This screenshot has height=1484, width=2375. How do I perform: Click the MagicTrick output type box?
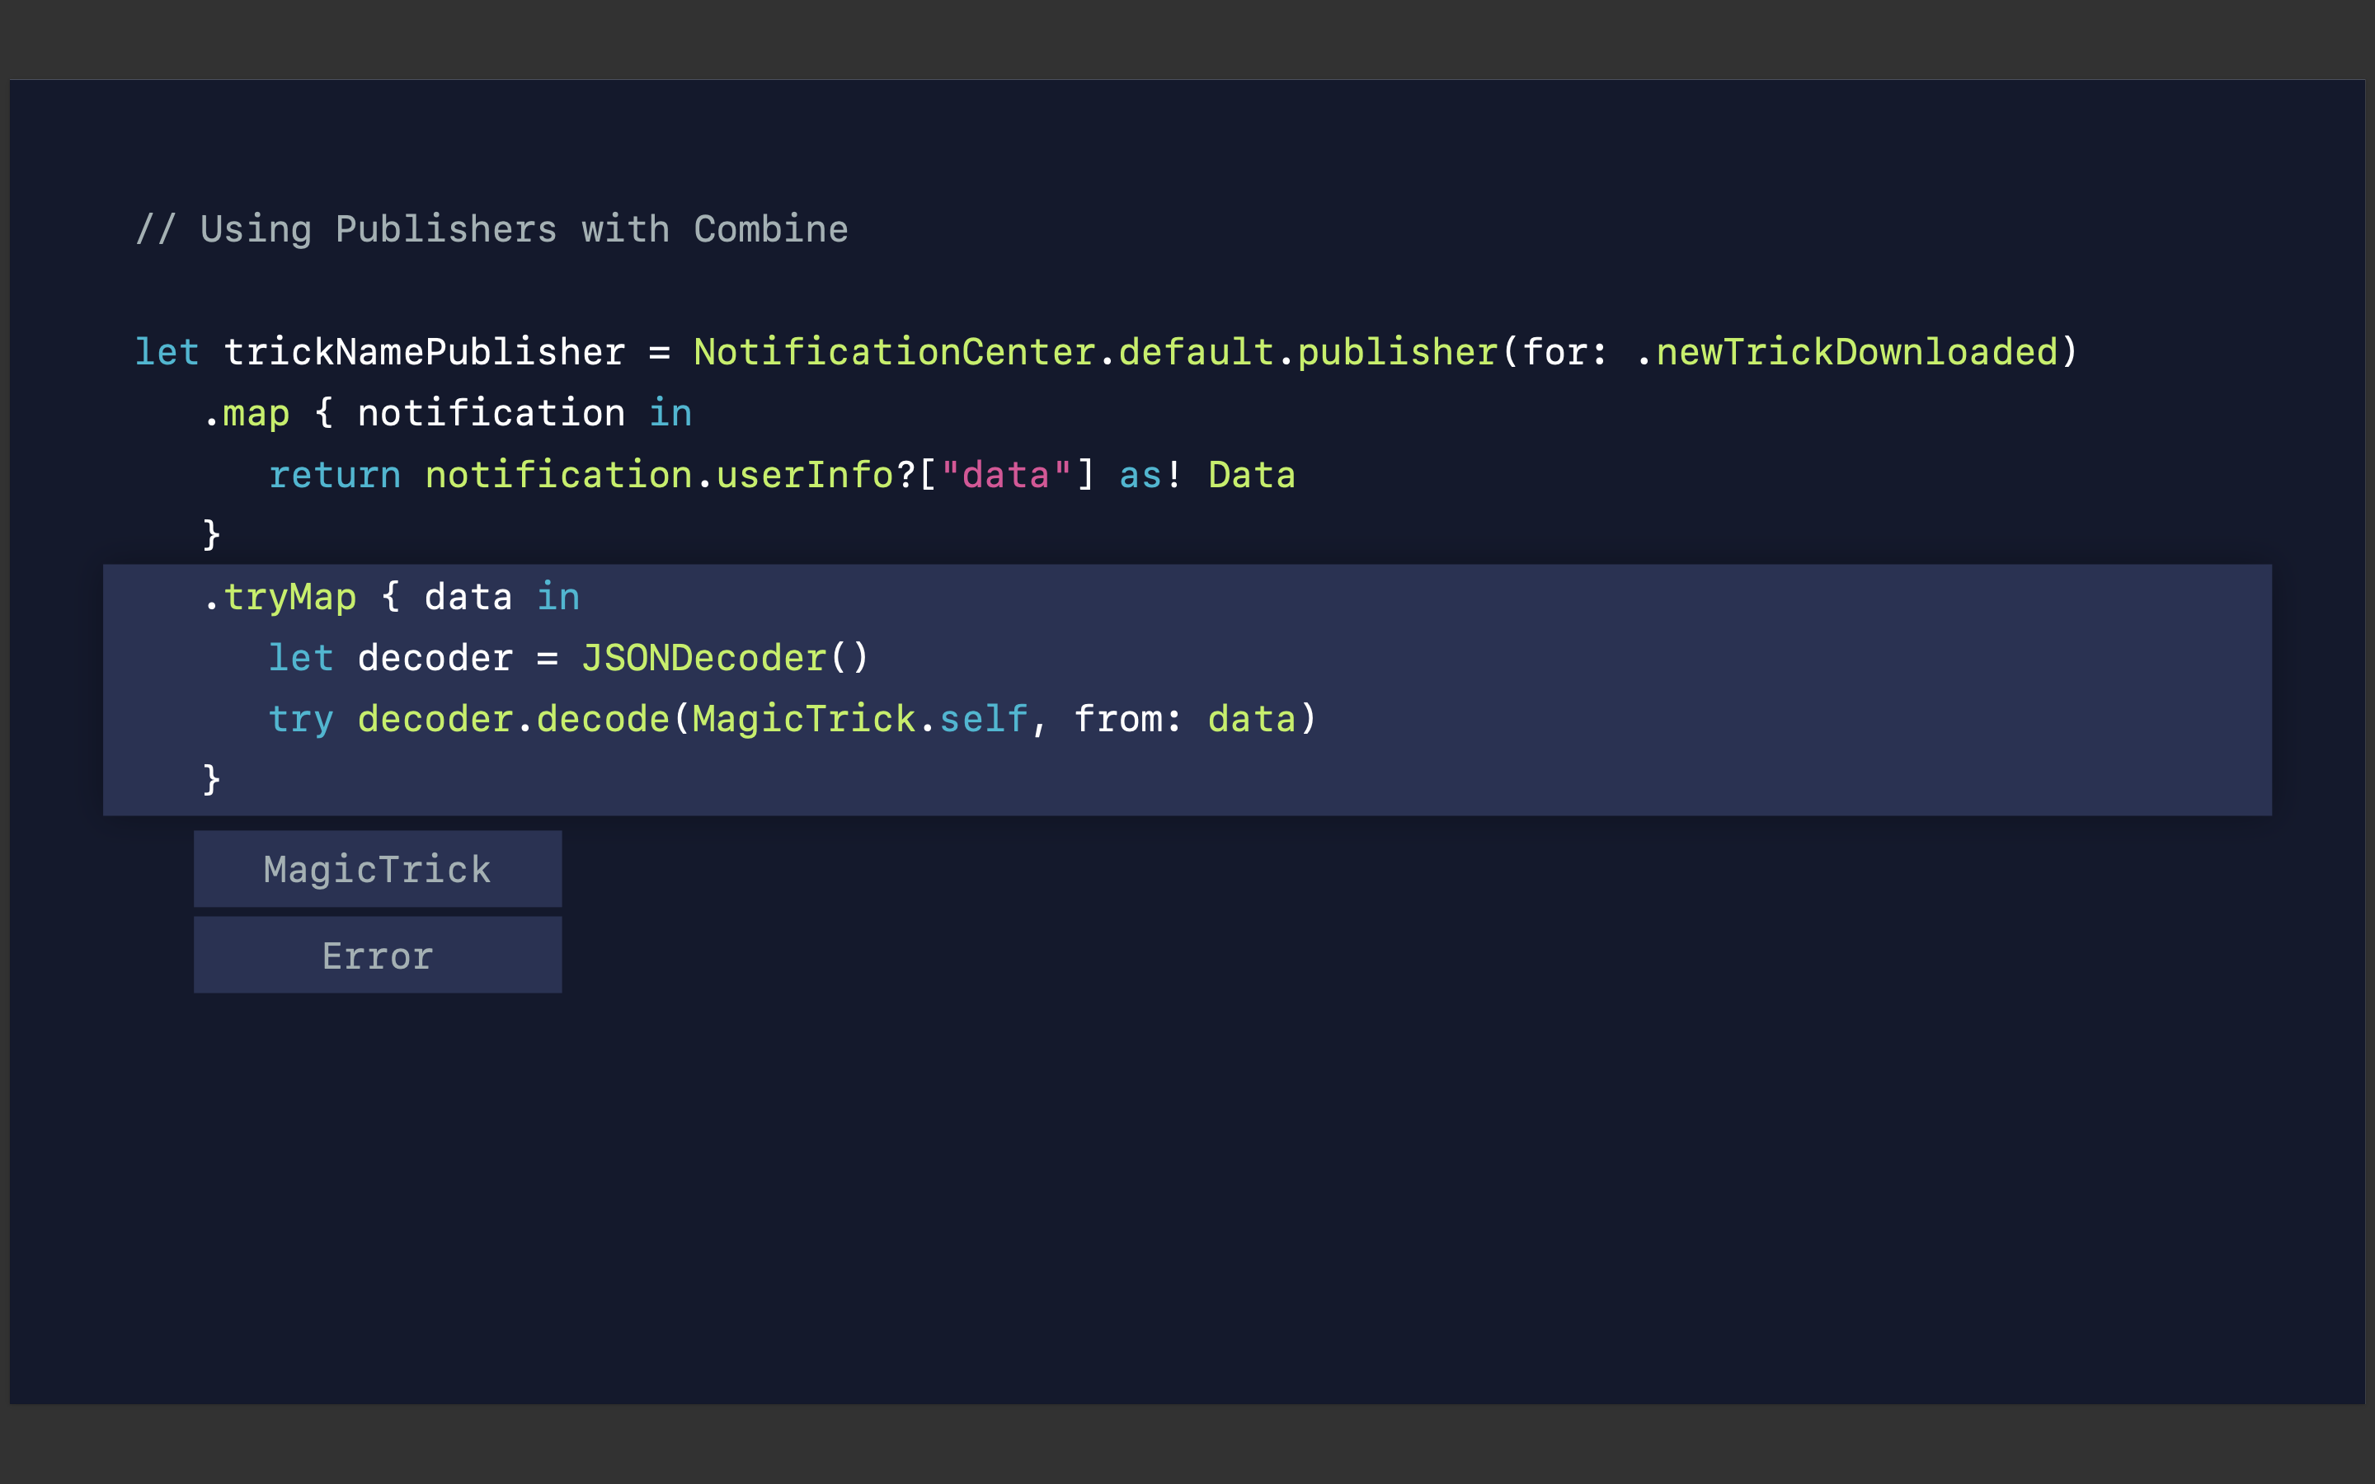coord(377,870)
